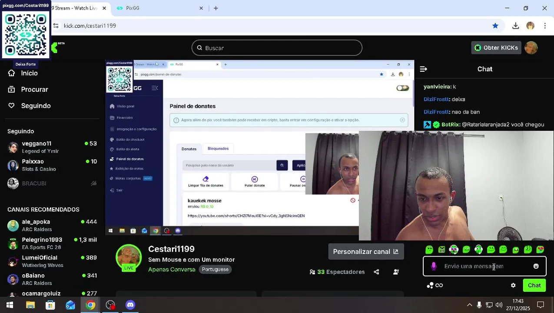
Task: Click yanlvieira username in chat
Action: (437, 87)
